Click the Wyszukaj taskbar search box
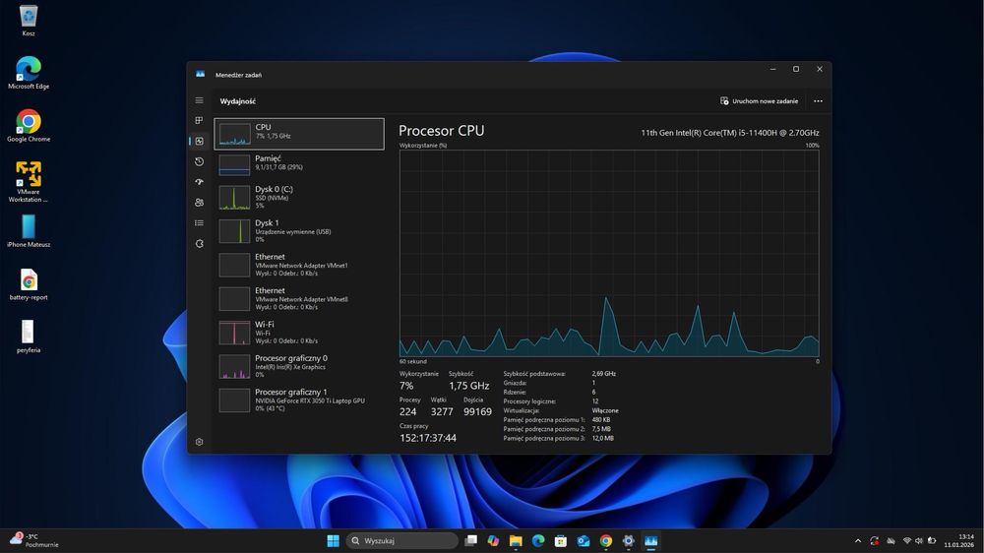Screen dimensions: 984x553 tap(402, 540)
